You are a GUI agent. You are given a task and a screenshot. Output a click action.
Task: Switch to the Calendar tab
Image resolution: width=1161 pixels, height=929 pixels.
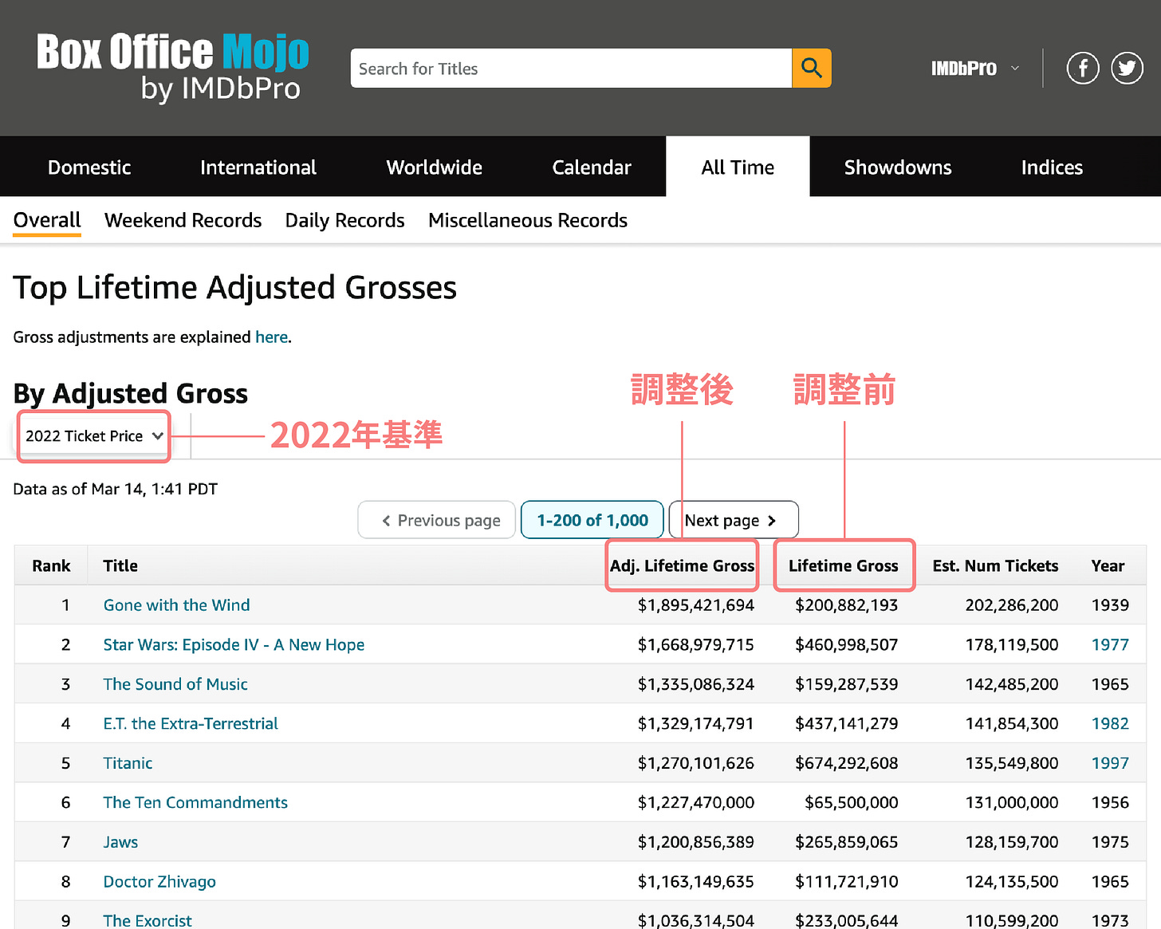[592, 167]
